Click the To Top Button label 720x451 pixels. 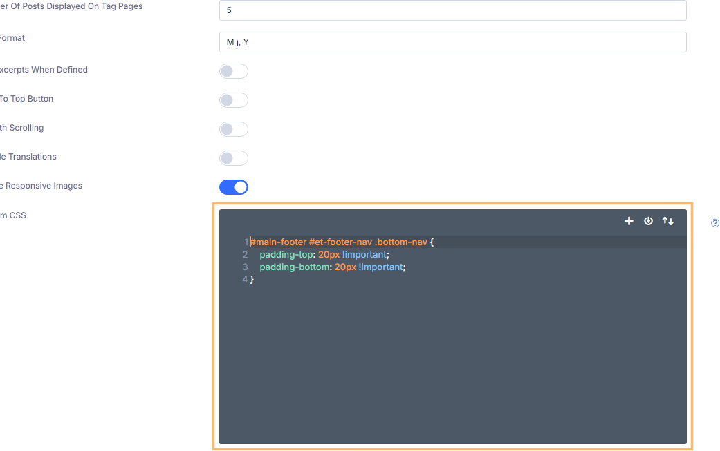(27, 99)
